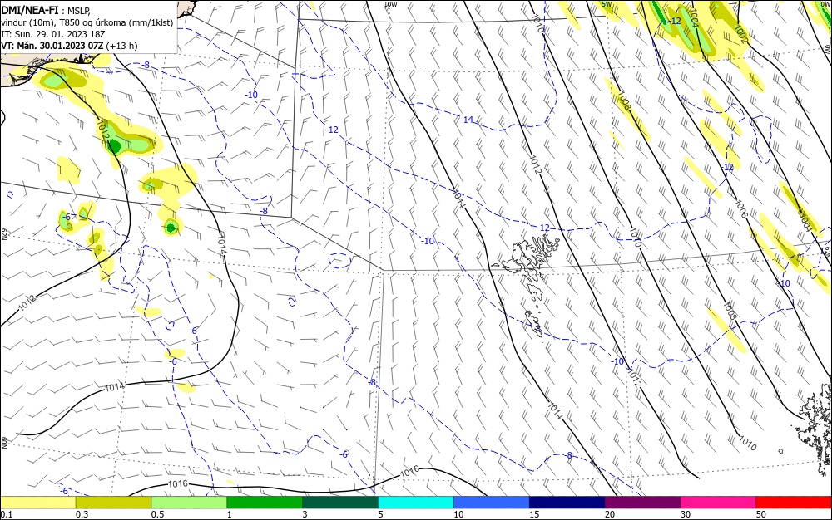Click the "DMI/NEA-FI : MSLP," title text
This screenshot has height=520, width=832.
pos(46,10)
